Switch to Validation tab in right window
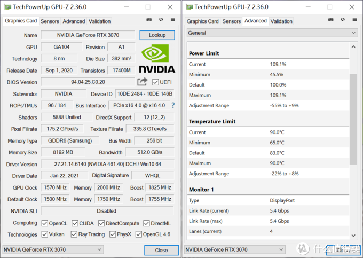The width and height of the screenshot is (363, 258). tap(281, 21)
